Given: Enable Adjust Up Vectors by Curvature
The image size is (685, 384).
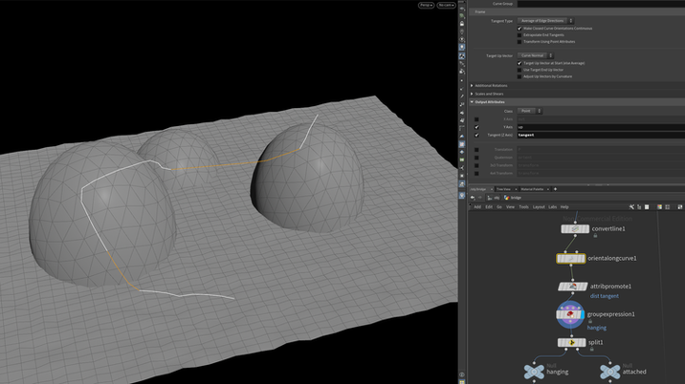Looking at the screenshot, I should [x=519, y=76].
